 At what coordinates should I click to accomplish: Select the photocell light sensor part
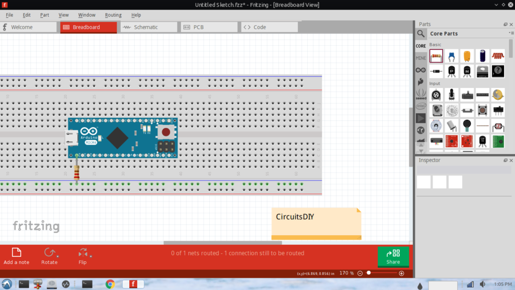(x=498, y=126)
